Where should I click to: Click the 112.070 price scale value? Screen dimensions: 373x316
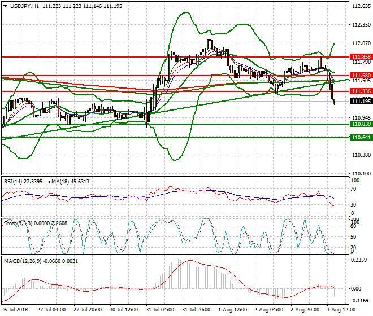(361, 43)
